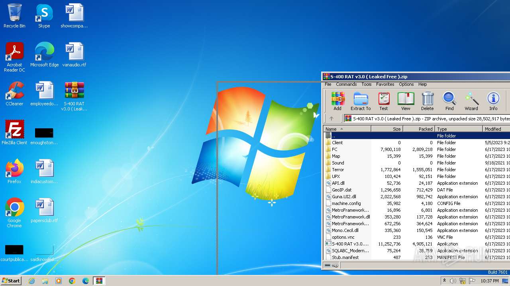
Task: Select the MetroFramework.dll file row
Action: pos(417,217)
